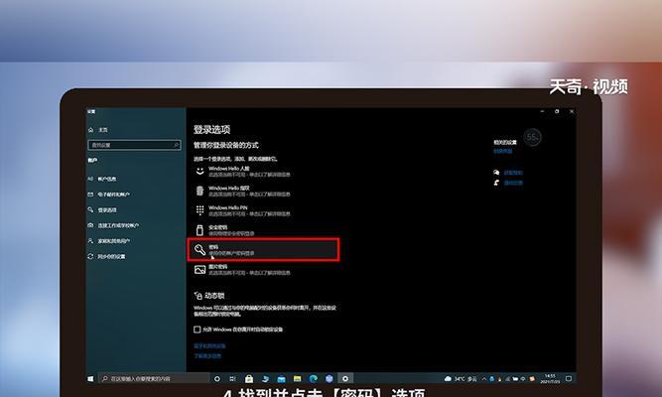Viewport: 662px width, 397px height.
Task: Open the notification action center
Action: click(x=569, y=379)
